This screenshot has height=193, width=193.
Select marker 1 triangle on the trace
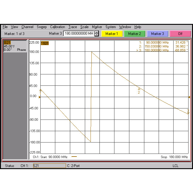40,90
